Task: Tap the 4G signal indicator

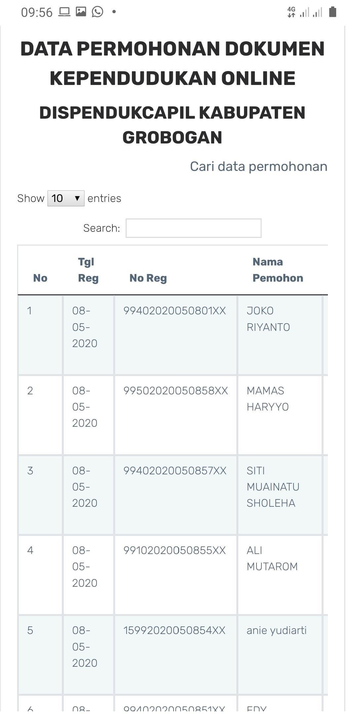Action: (x=291, y=12)
